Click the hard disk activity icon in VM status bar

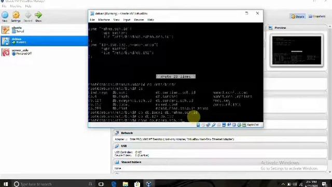coord(198,125)
